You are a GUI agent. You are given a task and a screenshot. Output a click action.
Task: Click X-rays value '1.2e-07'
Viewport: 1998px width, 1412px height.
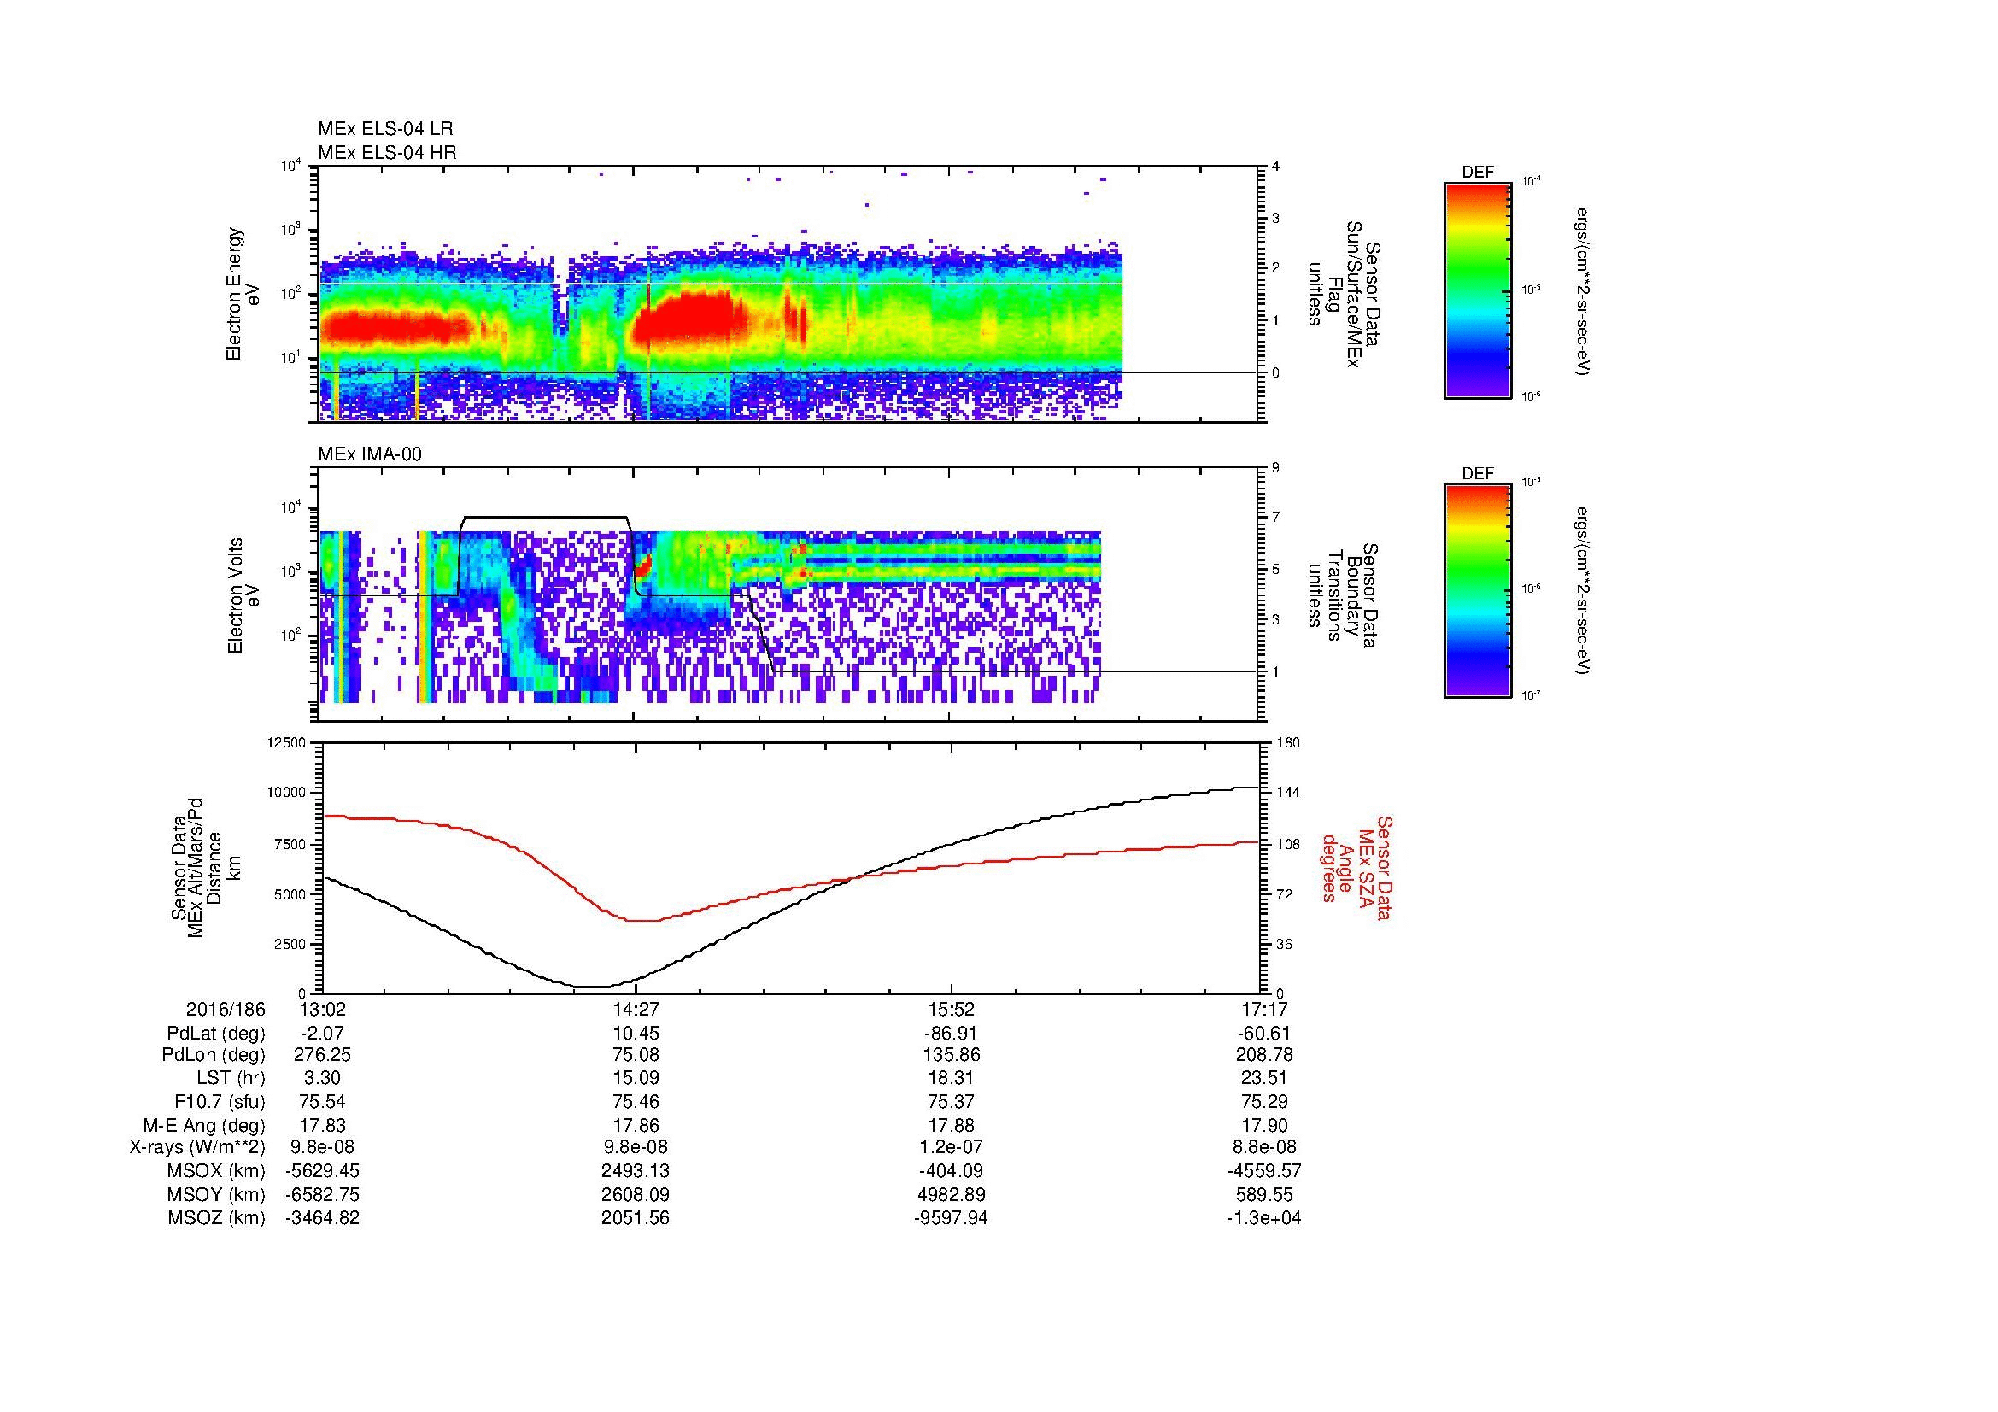click(x=951, y=1147)
